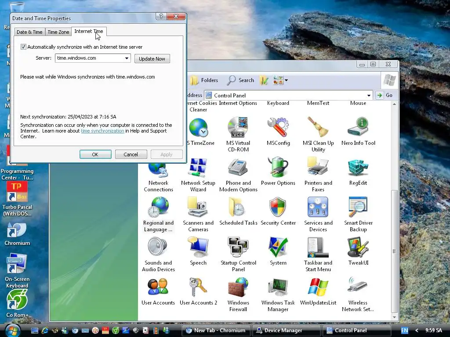
Task: Launch RegEdit from Control Panel
Action: click(x=358, y=172)
